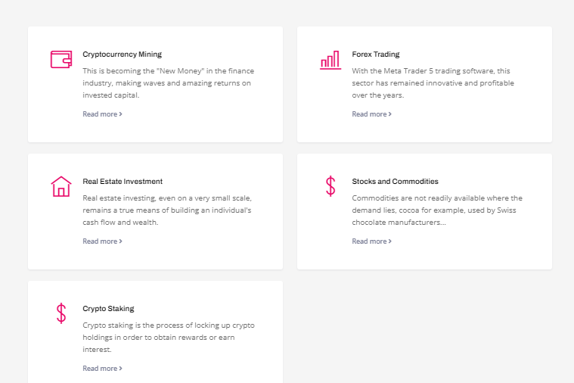Open Read more under Forex Trading
574x383 pixels.
372,114
